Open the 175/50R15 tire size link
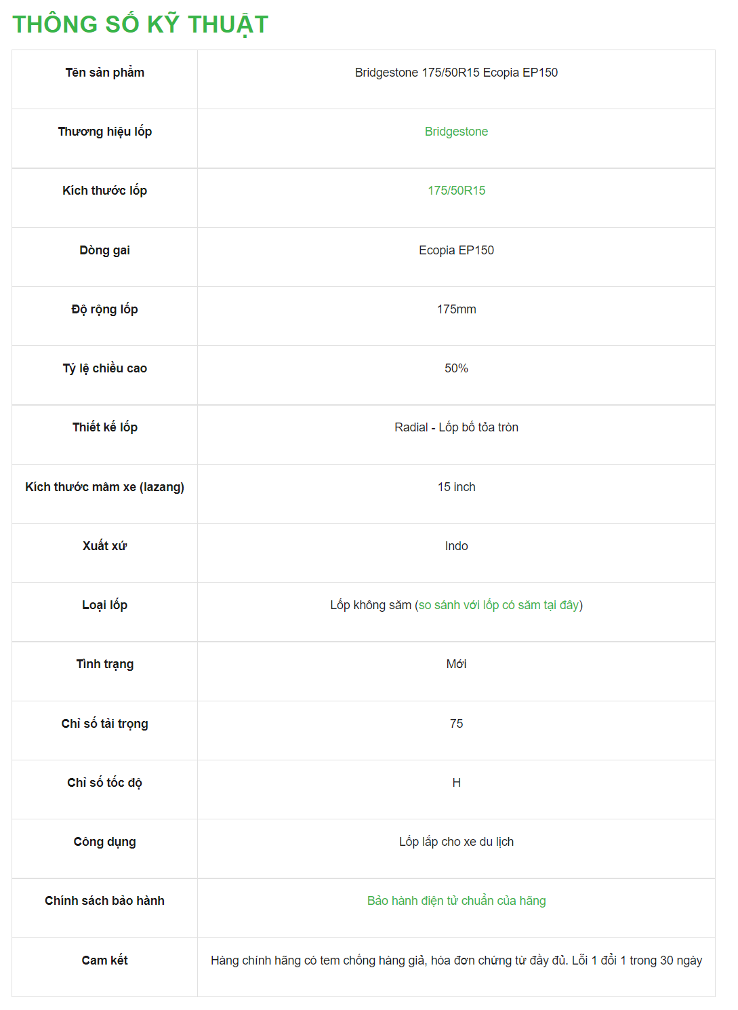Screen dimensions: 738x1010 [x=456, y=191]
